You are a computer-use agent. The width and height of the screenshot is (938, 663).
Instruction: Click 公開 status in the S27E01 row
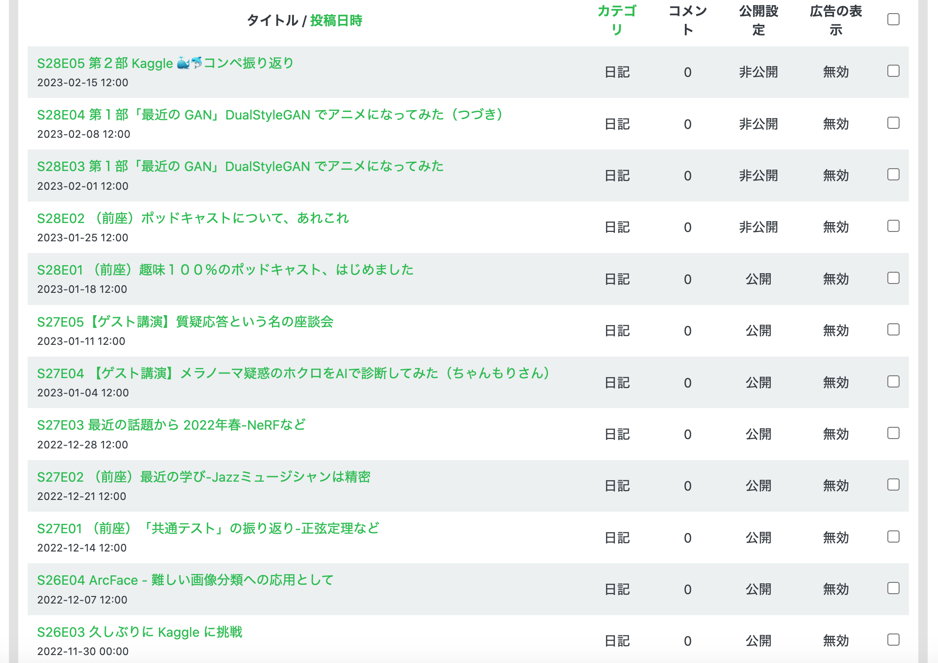(758, 538)
